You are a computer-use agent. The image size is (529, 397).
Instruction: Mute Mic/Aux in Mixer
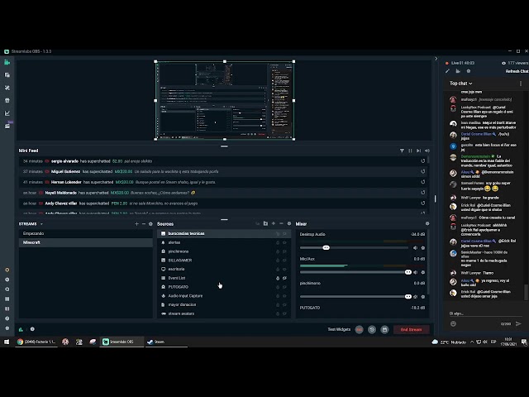point(415,272)
